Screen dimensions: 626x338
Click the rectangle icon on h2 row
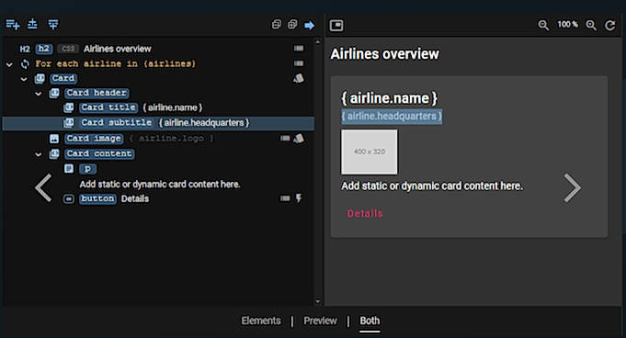pos(299,49)
